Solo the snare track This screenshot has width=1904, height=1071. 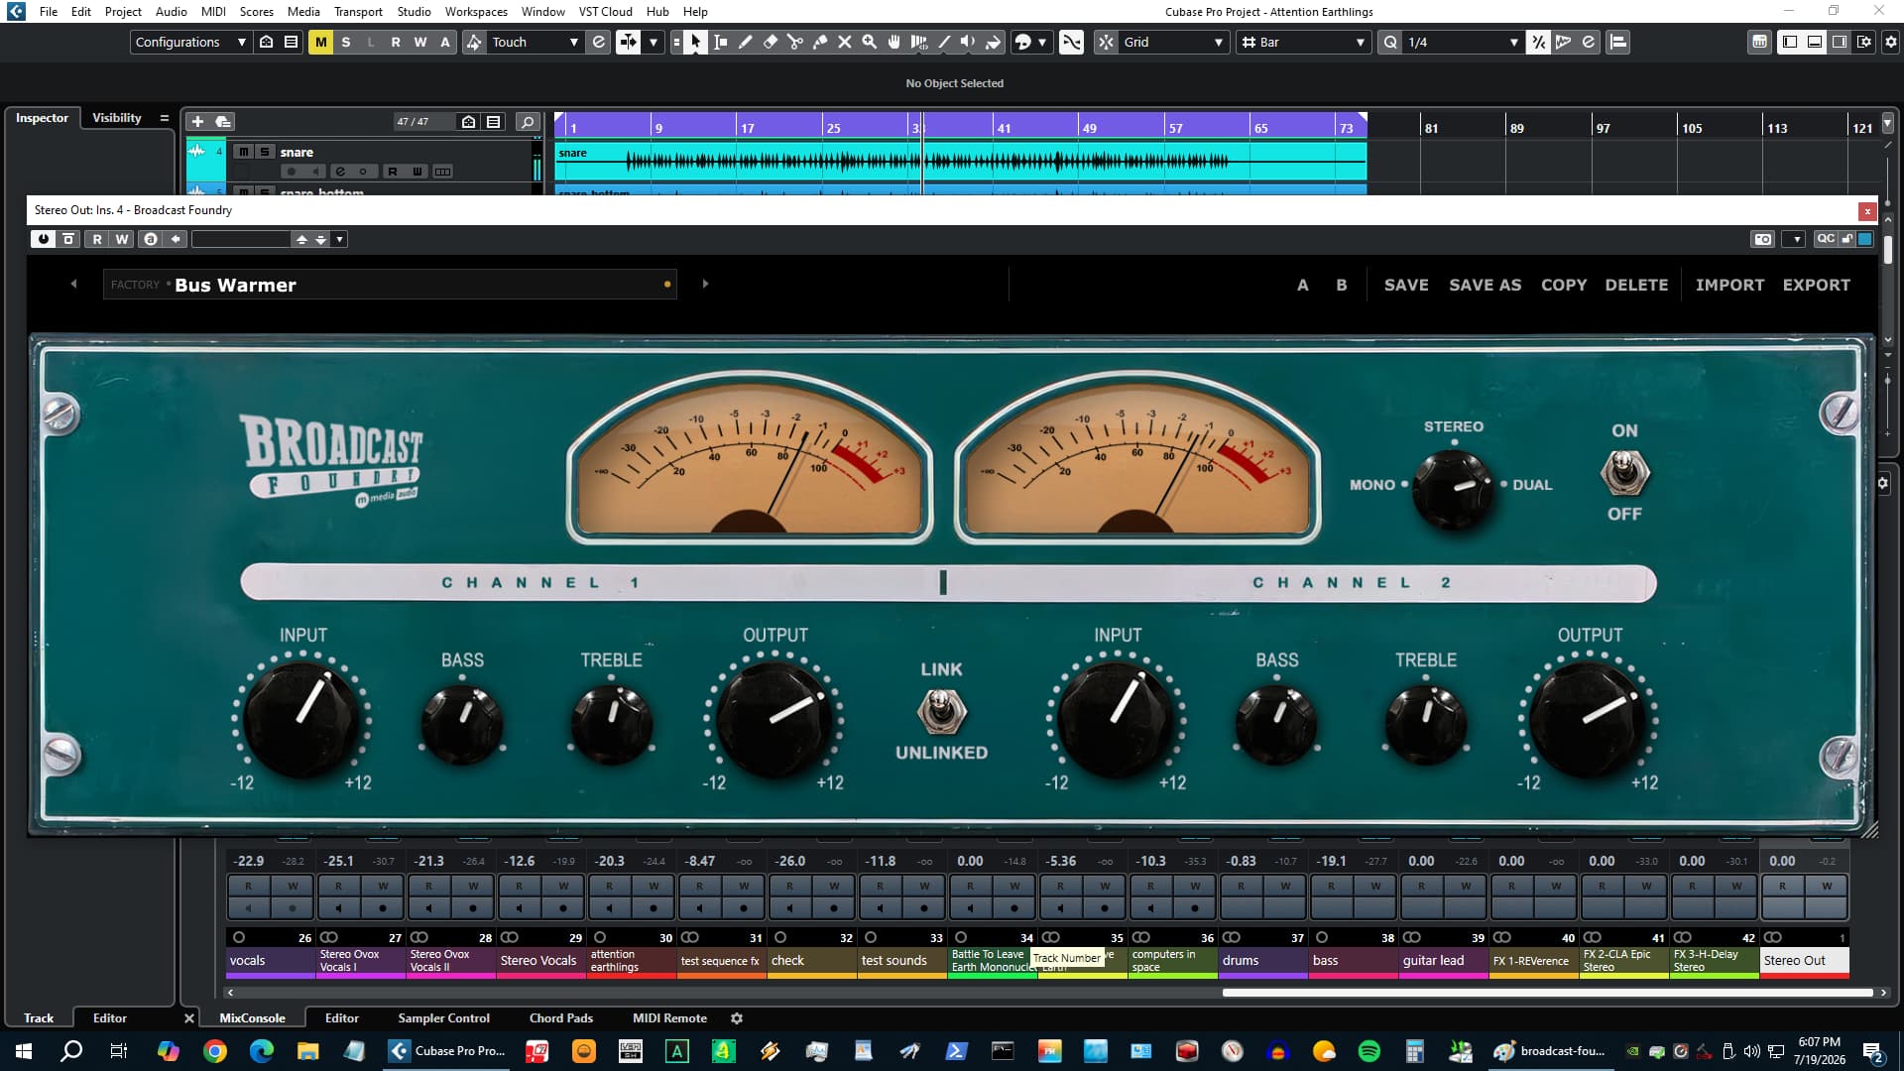(264, 152)
